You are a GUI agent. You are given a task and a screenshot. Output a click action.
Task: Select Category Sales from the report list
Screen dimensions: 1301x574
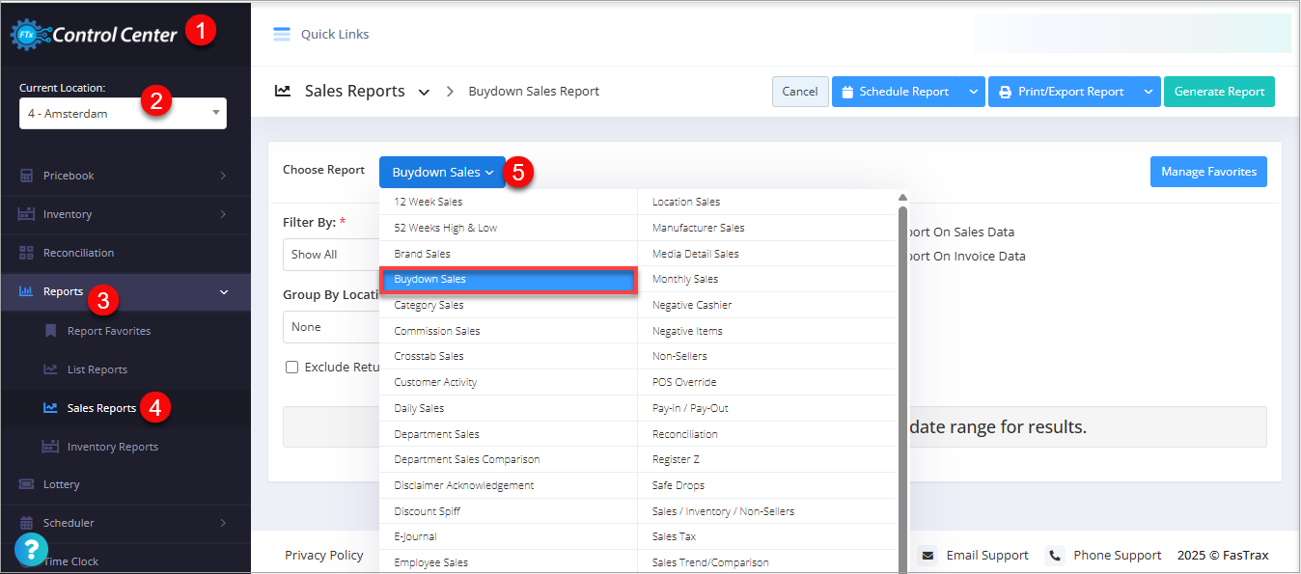[x=429, y=305]
